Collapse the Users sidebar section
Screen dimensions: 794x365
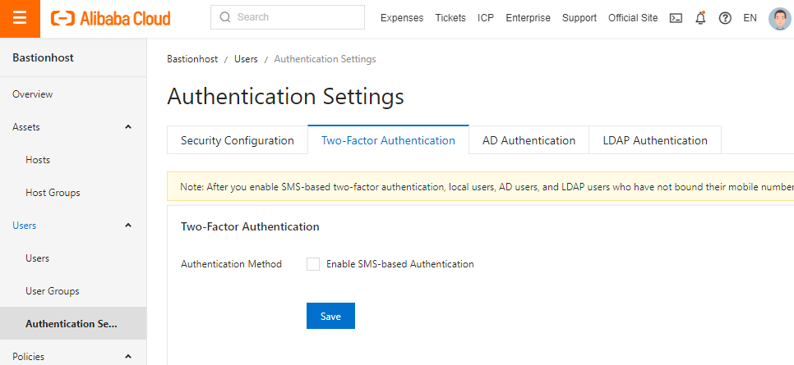tap(128, 226)
